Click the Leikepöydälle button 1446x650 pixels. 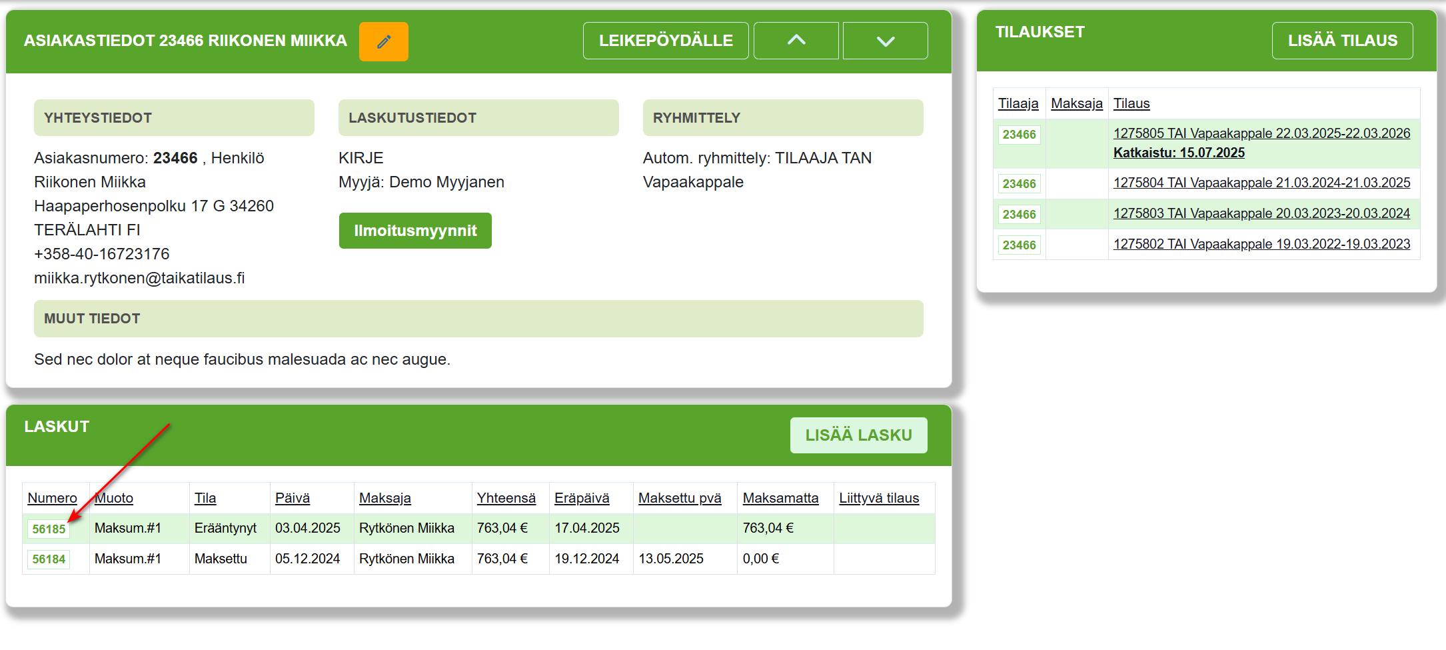coord(665,41)
